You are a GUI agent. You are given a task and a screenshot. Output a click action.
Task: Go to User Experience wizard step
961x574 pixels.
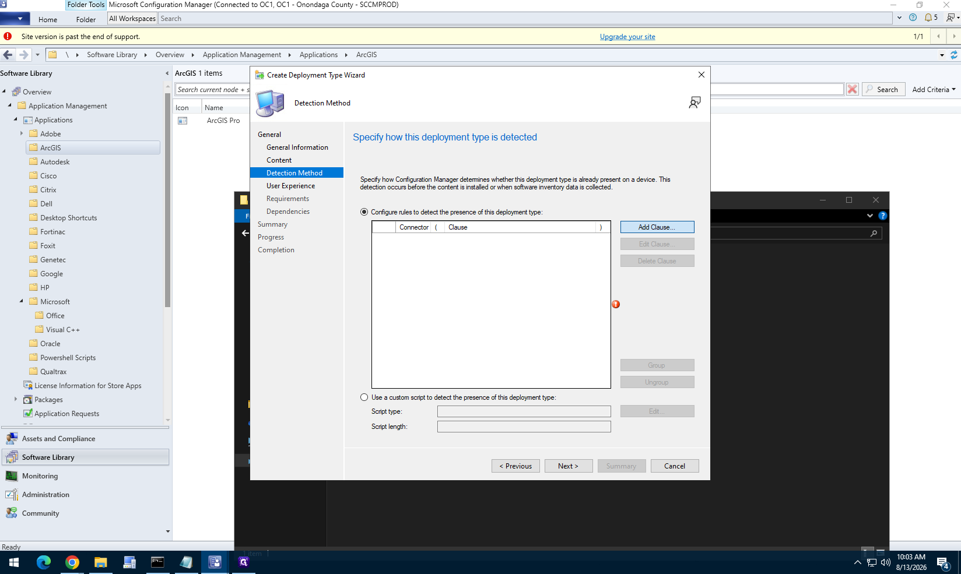coord(291,186)
